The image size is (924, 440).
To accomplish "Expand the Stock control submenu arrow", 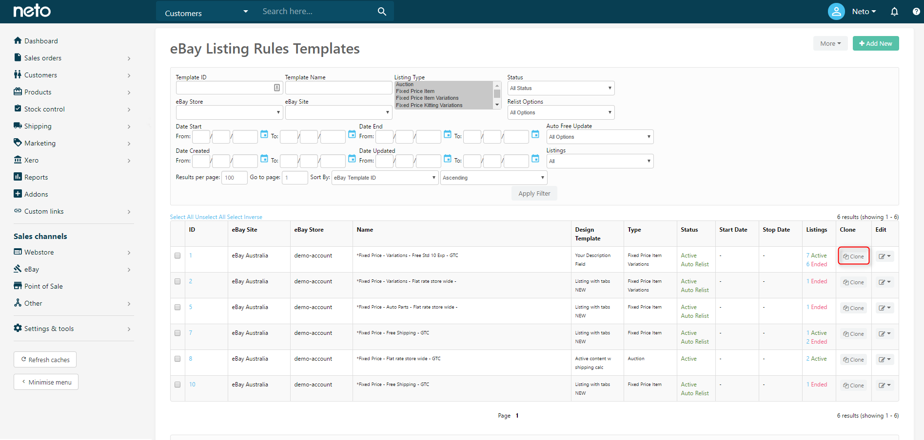I will (x=129, y=110).
